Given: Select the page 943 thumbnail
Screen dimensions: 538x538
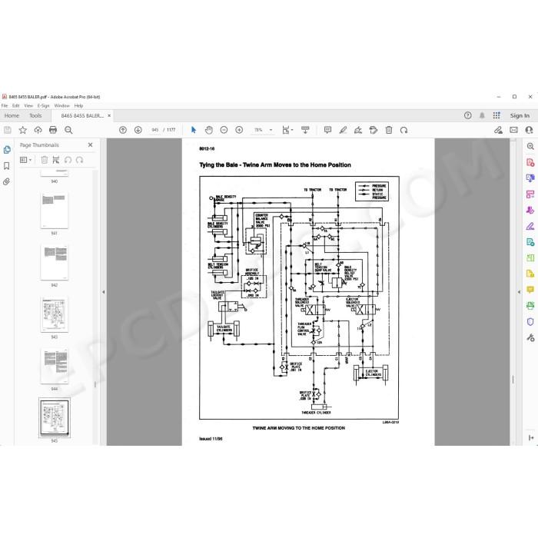Looking at the screenshot, I should point(55,314).
